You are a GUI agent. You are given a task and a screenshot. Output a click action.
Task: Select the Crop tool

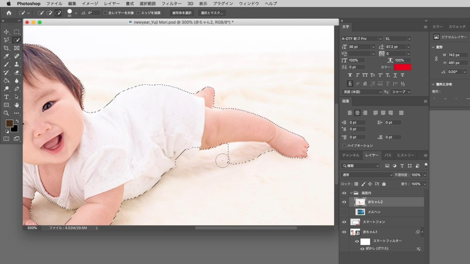coord(6,48)
